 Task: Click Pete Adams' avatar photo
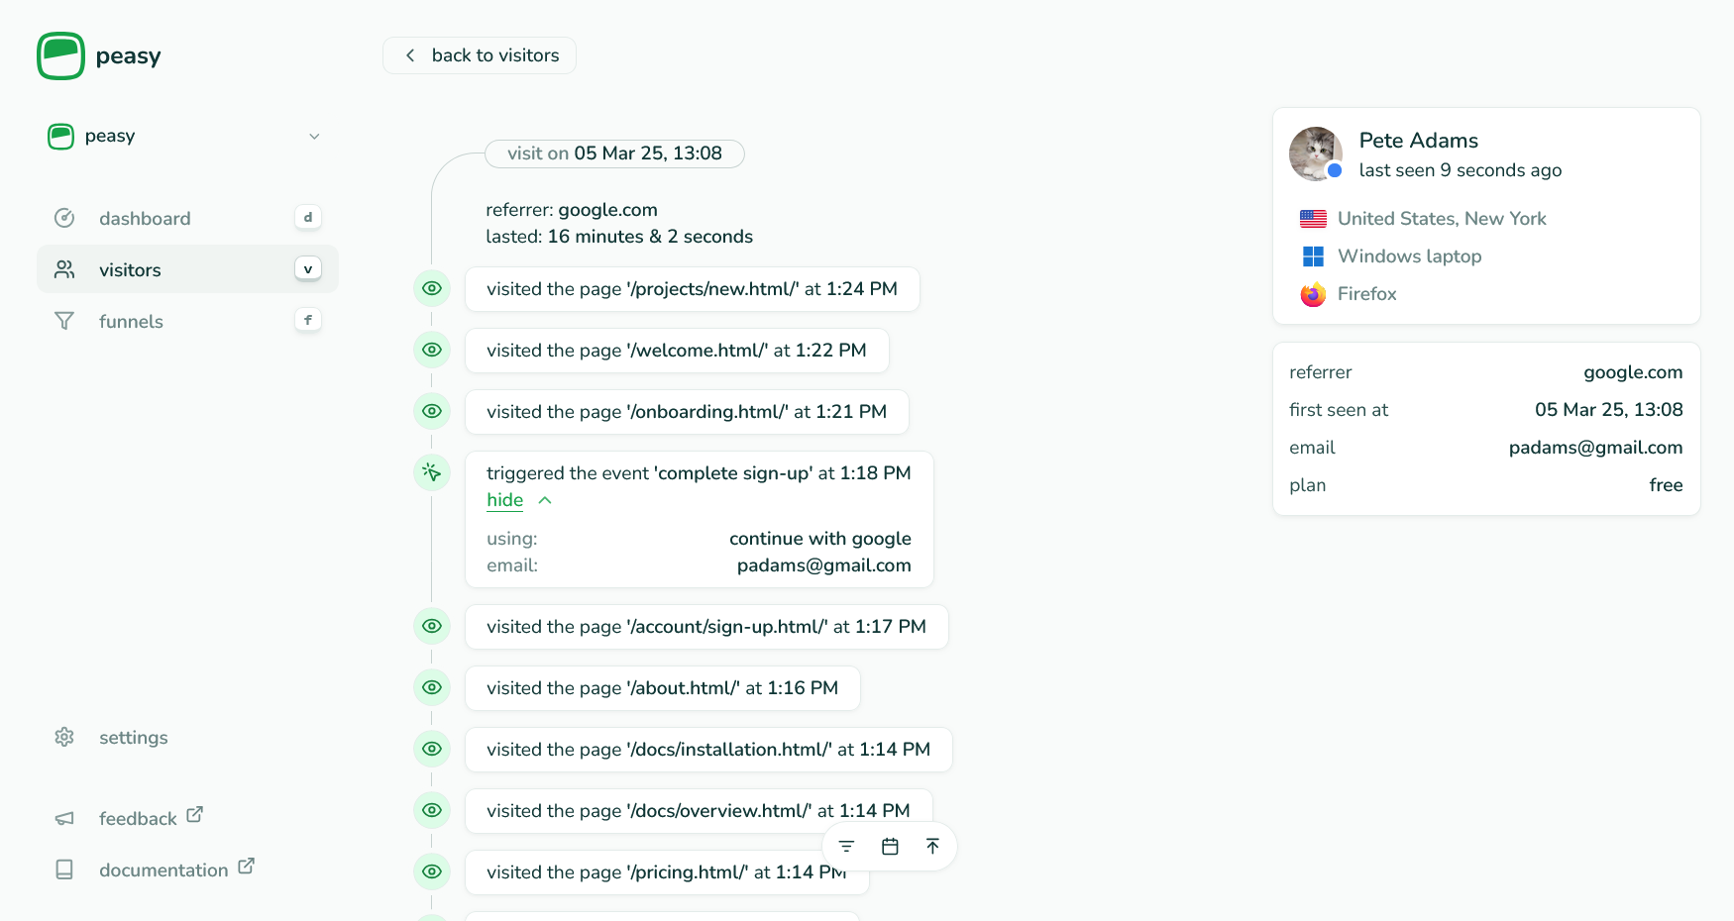[1315, 154]
